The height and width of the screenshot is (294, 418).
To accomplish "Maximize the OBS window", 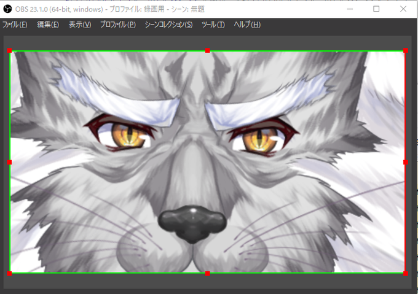I will tap(376, 9).
